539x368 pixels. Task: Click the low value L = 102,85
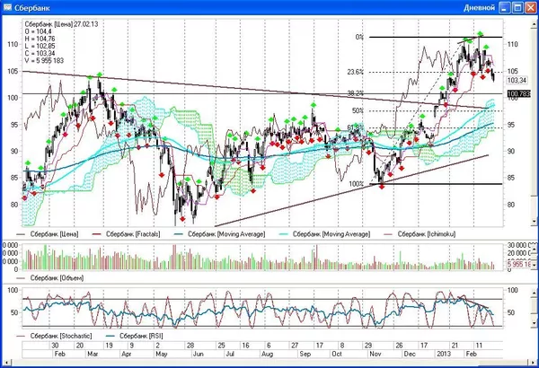click(x=40, y=46)
